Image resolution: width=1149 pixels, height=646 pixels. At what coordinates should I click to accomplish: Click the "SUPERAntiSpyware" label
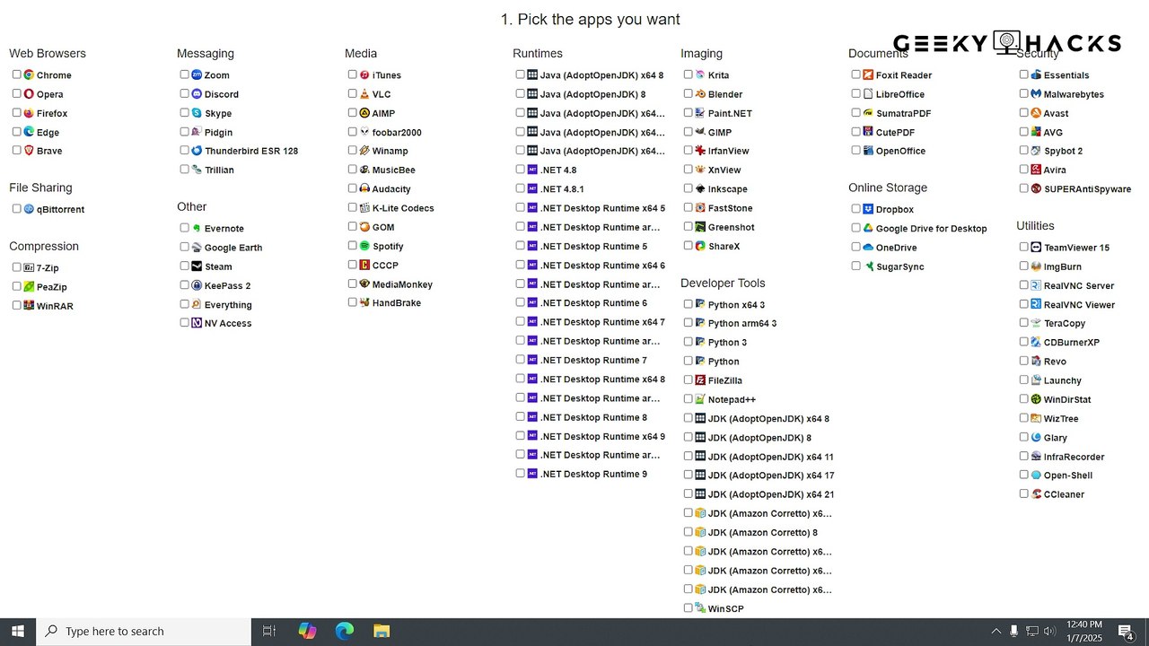pos(1088,189)
